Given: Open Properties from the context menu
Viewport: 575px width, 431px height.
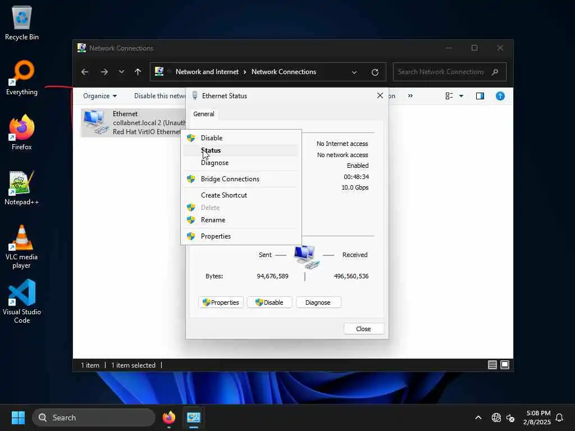Looking at the screenshot, I should (x=241, y=236).
